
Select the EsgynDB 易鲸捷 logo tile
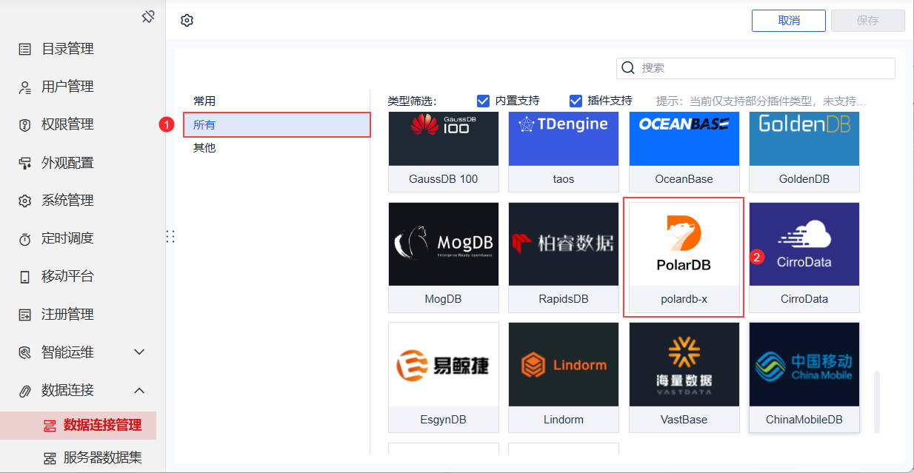point(444,364)
